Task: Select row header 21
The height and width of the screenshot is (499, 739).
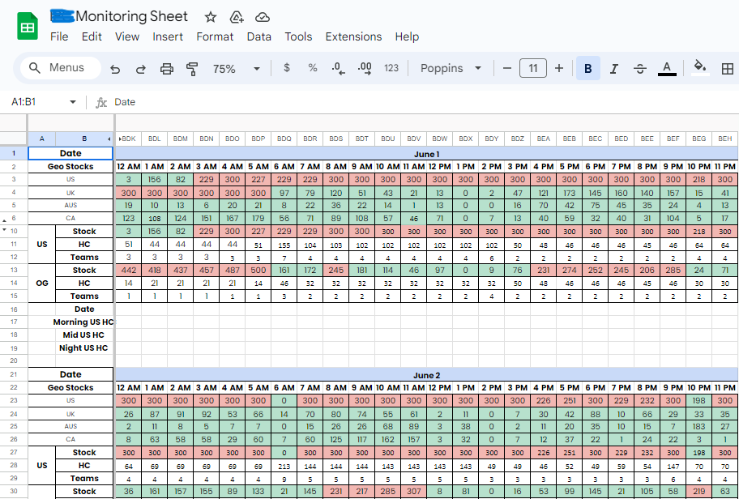Action: coord(14,374)
